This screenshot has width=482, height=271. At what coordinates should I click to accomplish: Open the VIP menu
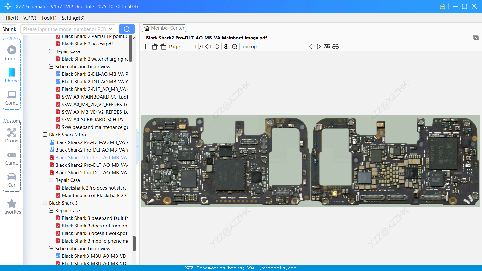(29, 18)
